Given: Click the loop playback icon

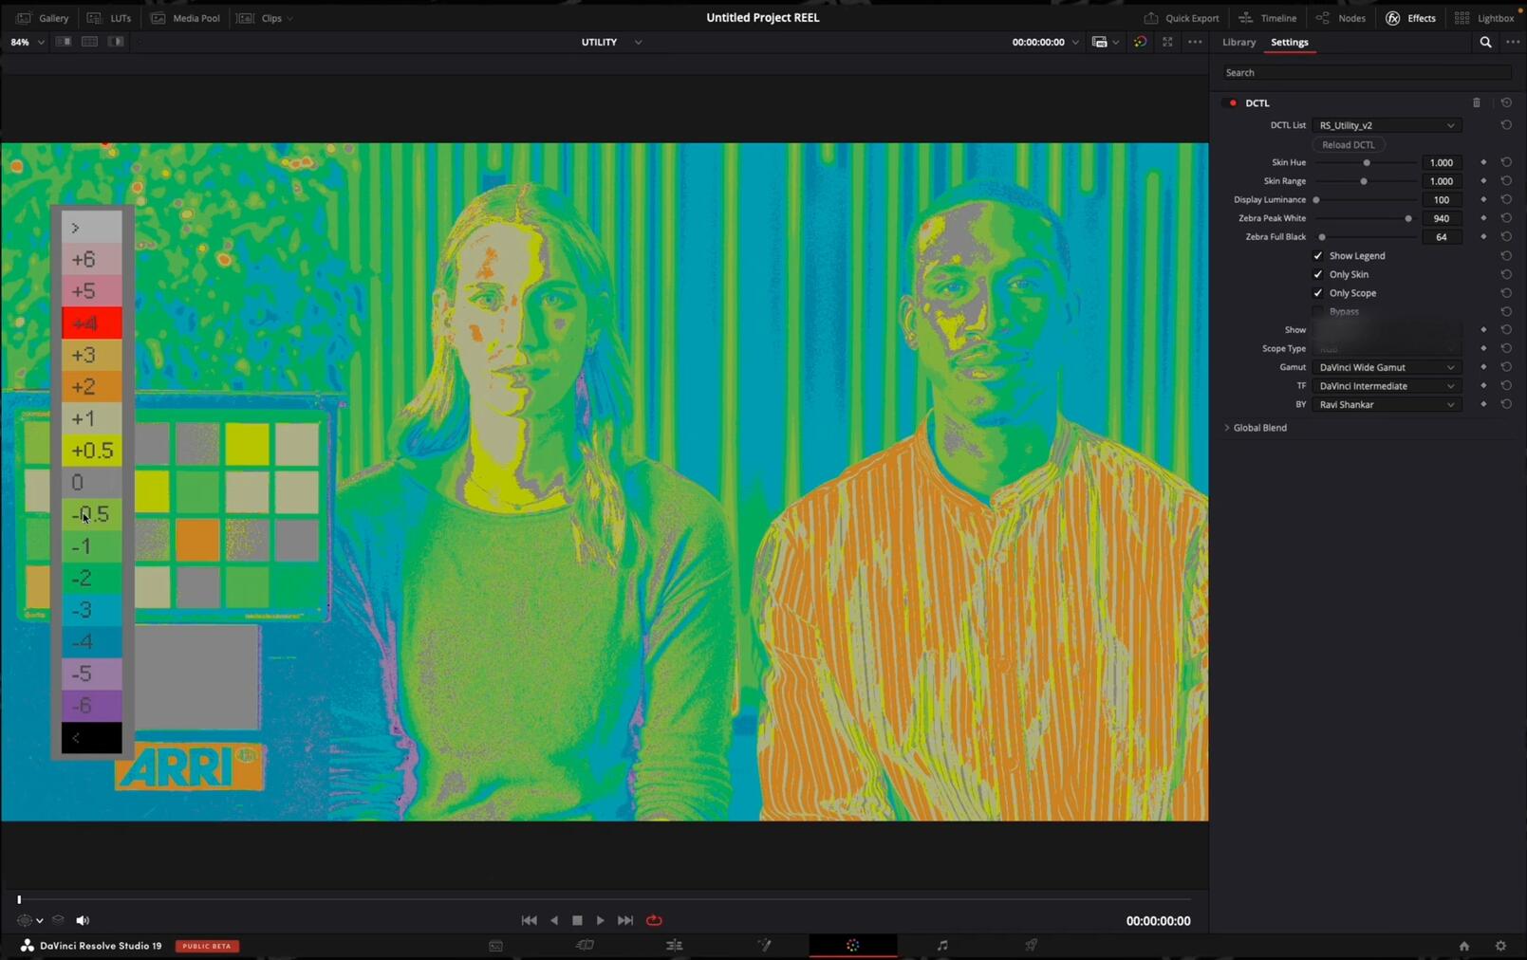Looking at the screenshot, I should click(x=654, y=920).
